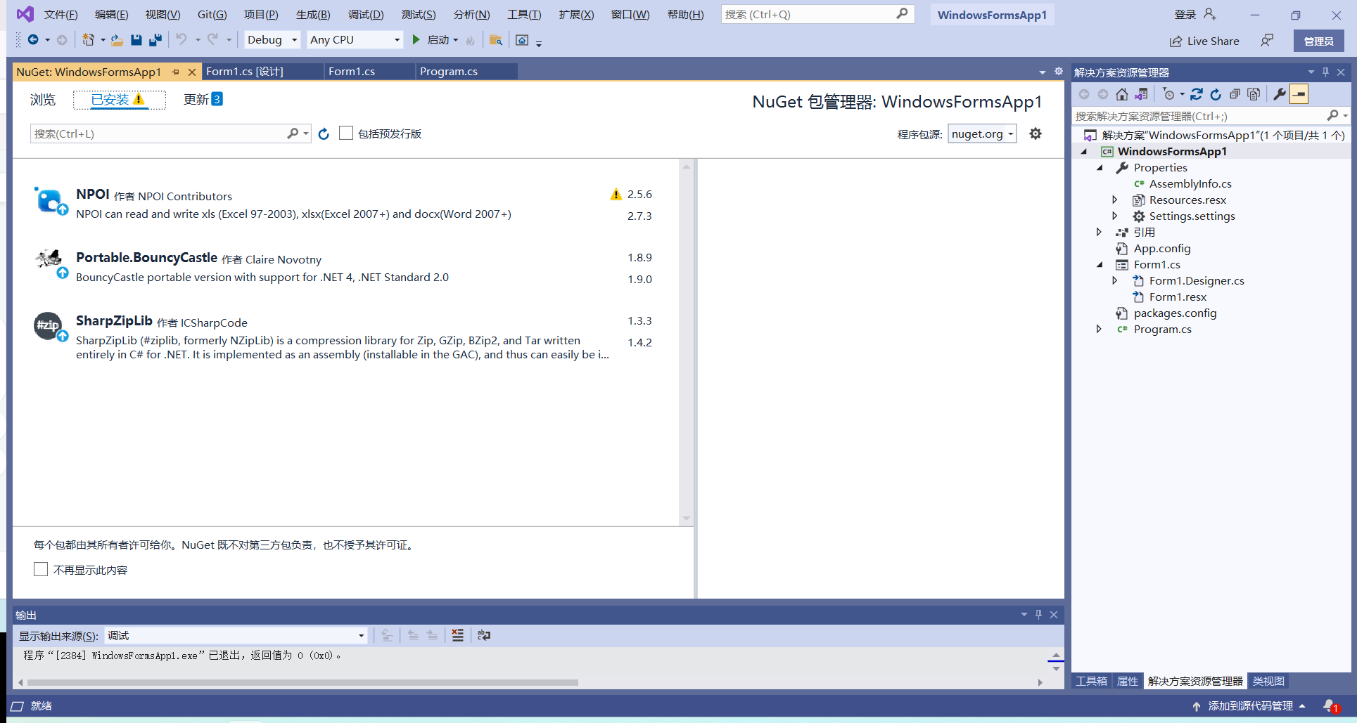The height and width of the screenshot is (723, 1357).
Task: Toggle auto-hide pin on output panel
Action: [x=1038, y=615]
